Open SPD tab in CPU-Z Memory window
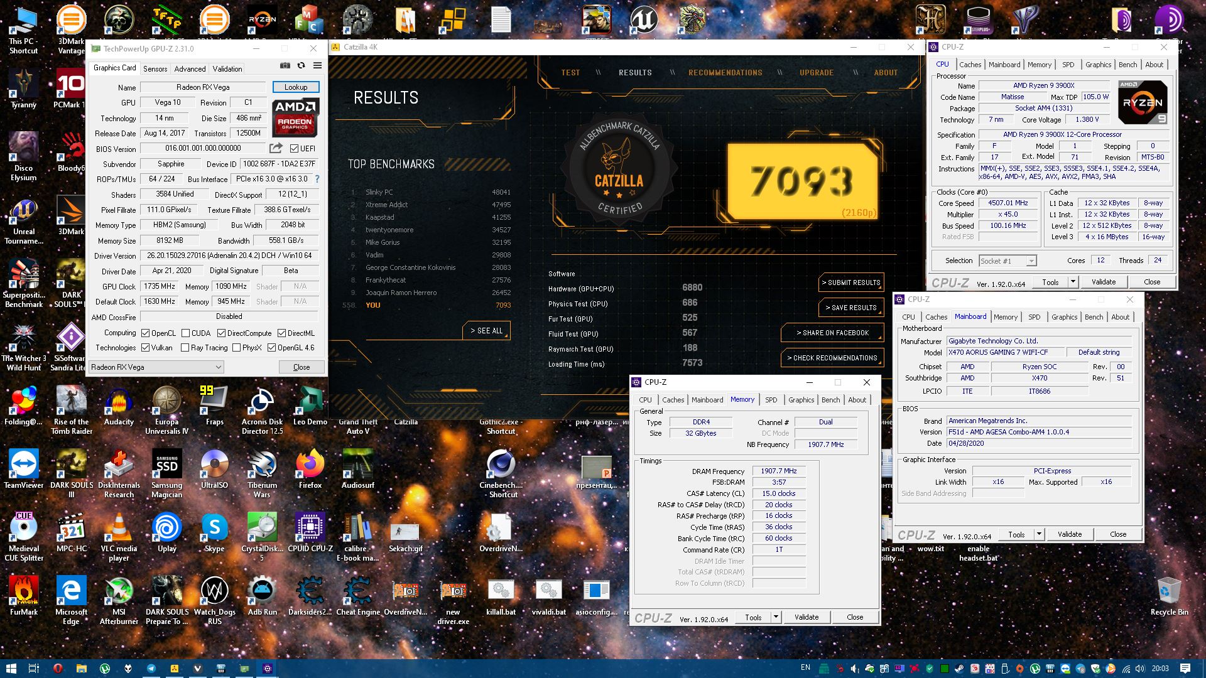Screen dimensions: 1206x678 771,400
